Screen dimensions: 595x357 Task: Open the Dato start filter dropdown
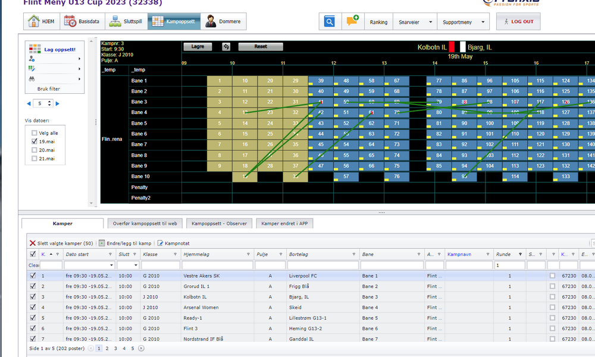pyautogui.click(x=112, y=266)
